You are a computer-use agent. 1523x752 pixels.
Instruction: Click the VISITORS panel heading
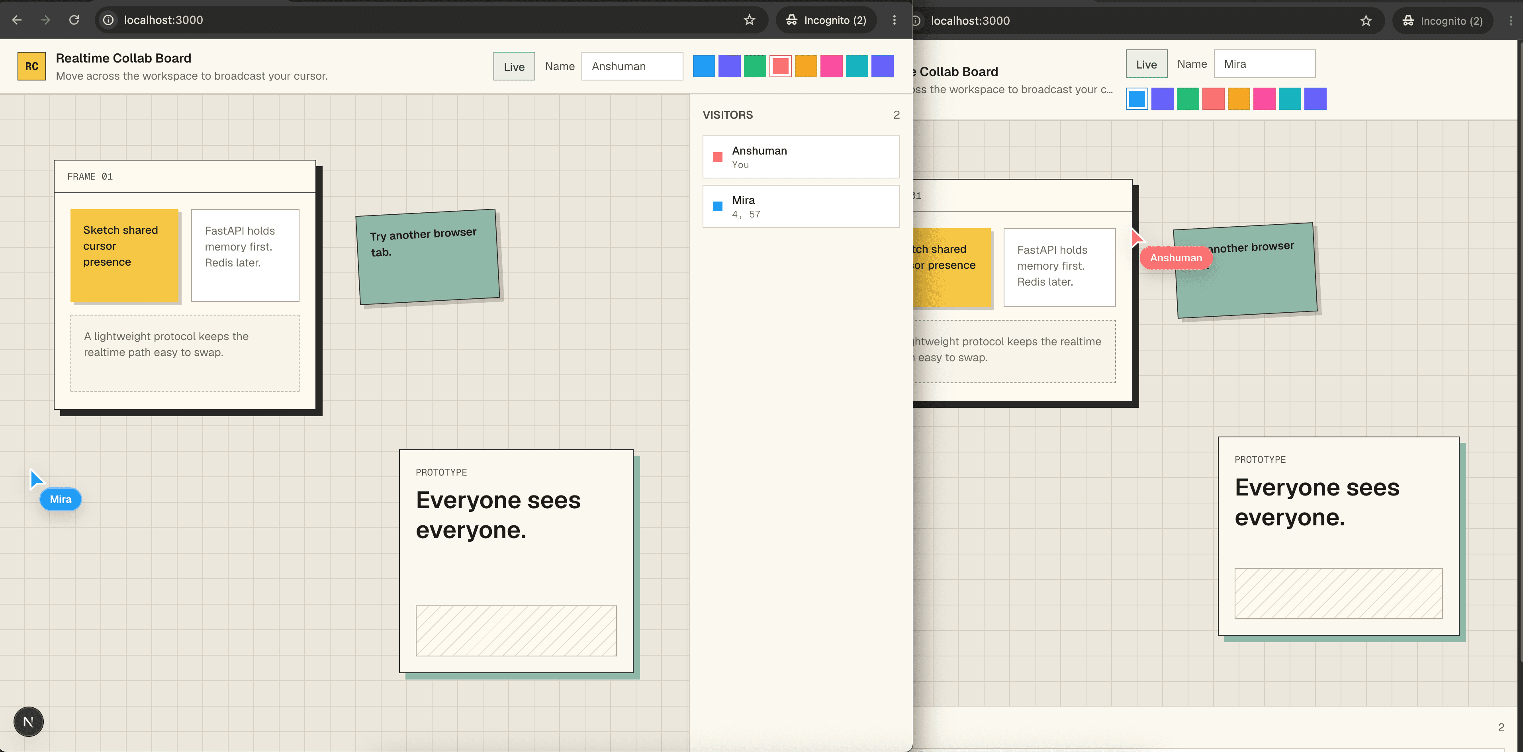pos(728,115)
